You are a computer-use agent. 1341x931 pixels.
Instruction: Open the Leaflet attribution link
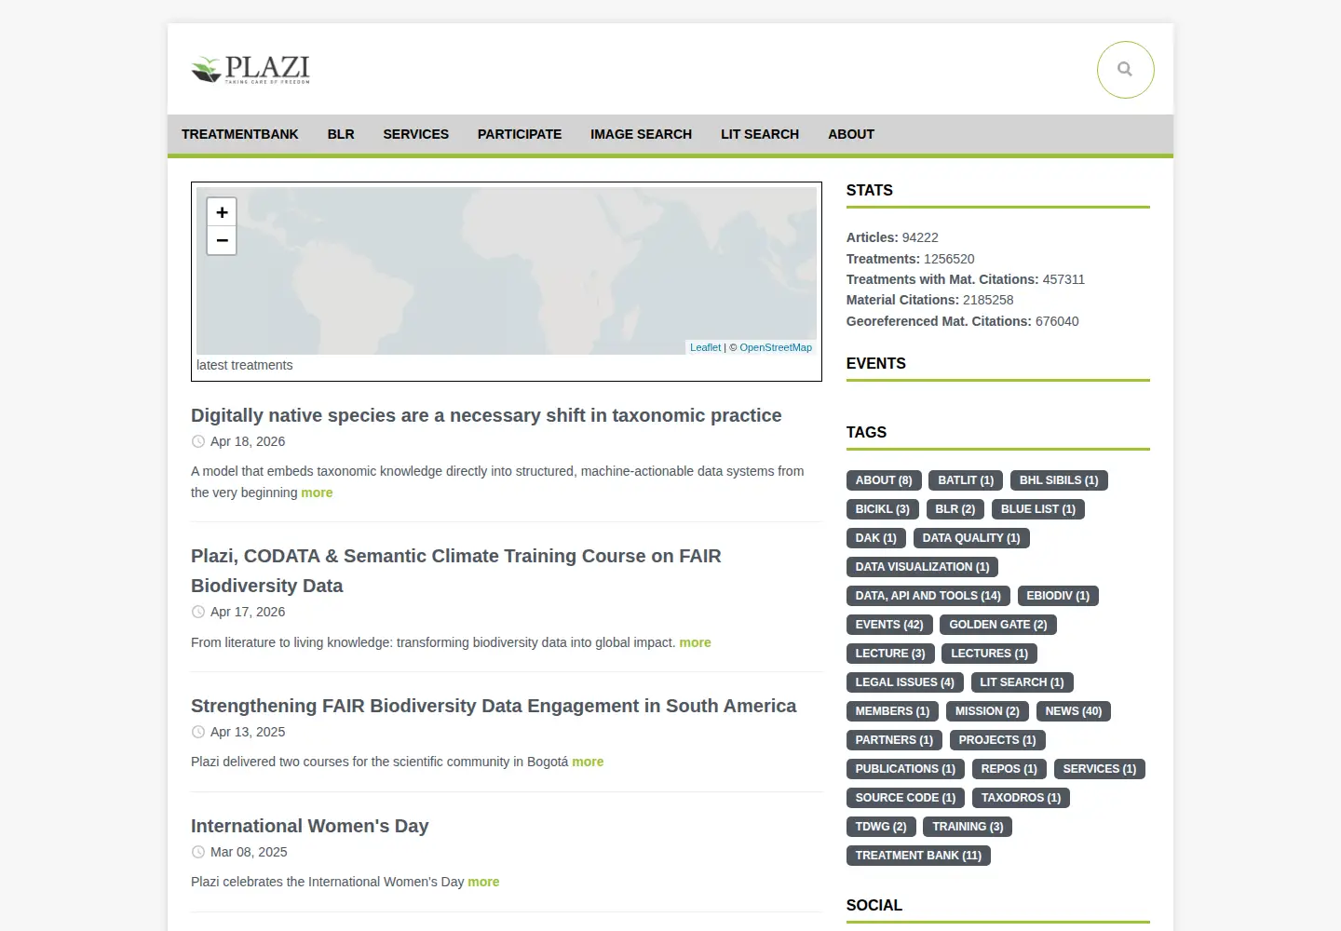point(705,347)
